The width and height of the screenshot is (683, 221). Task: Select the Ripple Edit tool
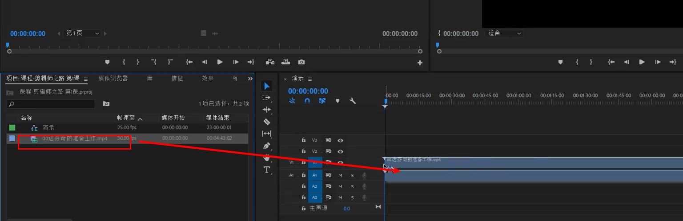[267, 110]
